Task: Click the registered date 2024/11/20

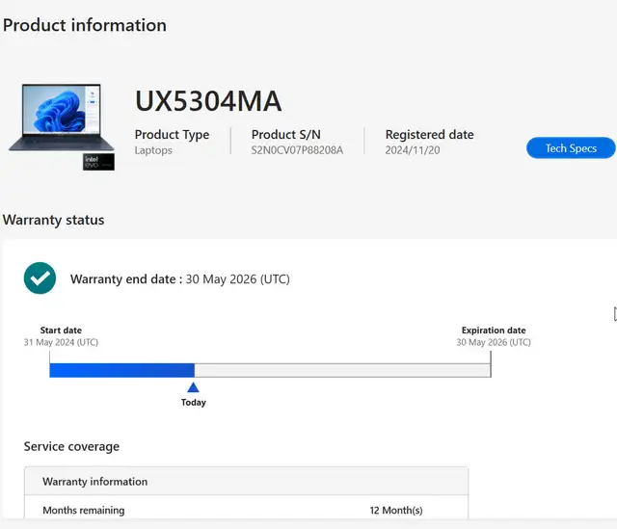Action: tap(413, 150)
